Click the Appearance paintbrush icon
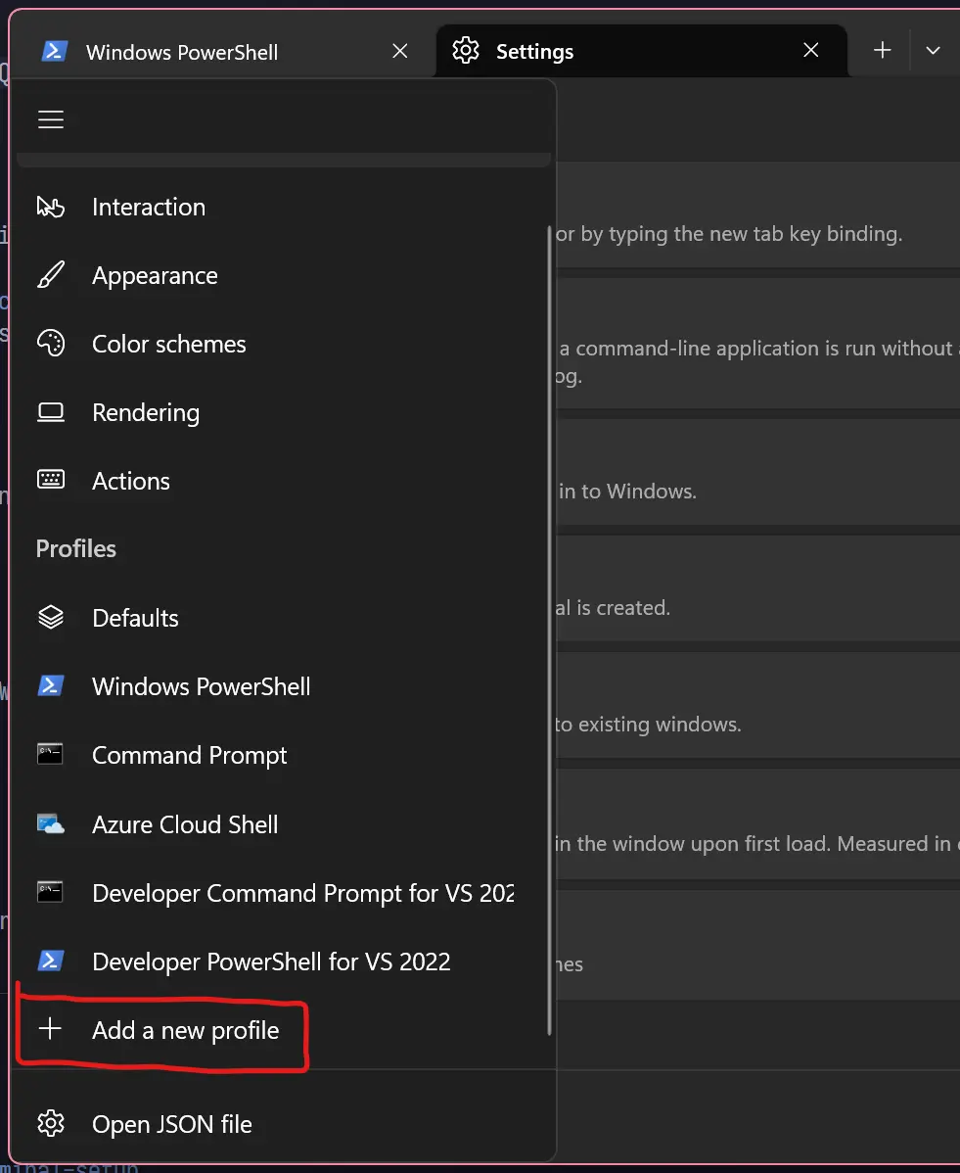960x1173 pixels. [51, 275]
